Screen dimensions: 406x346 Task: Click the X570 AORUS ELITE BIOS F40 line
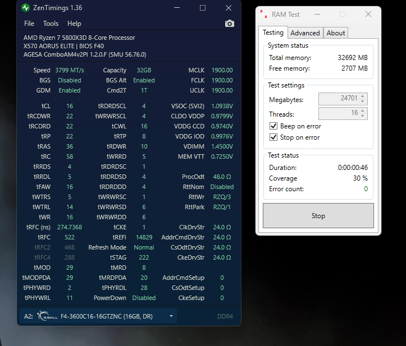pyautogui.click(x=63, y=46)
